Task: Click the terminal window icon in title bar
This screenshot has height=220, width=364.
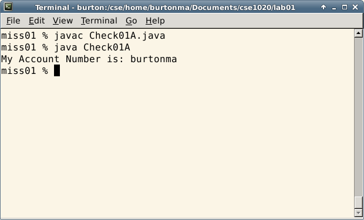Action: click(x=8, y=6)
